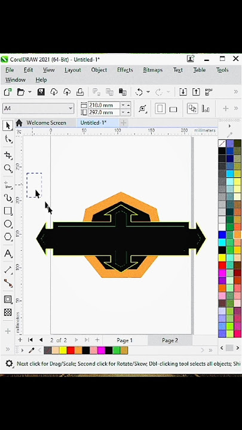Image resolution: width=242 pixels, height=430 pixels.
Task: Go to the first page button
Action: coord(30,340)
